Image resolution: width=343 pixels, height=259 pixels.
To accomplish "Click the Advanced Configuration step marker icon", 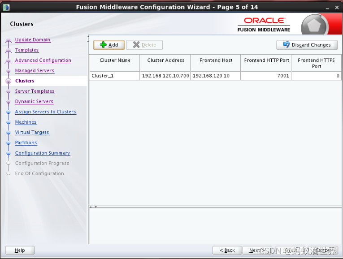I will point(9,61).
